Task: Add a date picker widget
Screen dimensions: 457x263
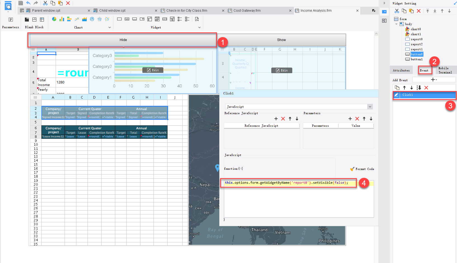Action: tap(157, 19)
